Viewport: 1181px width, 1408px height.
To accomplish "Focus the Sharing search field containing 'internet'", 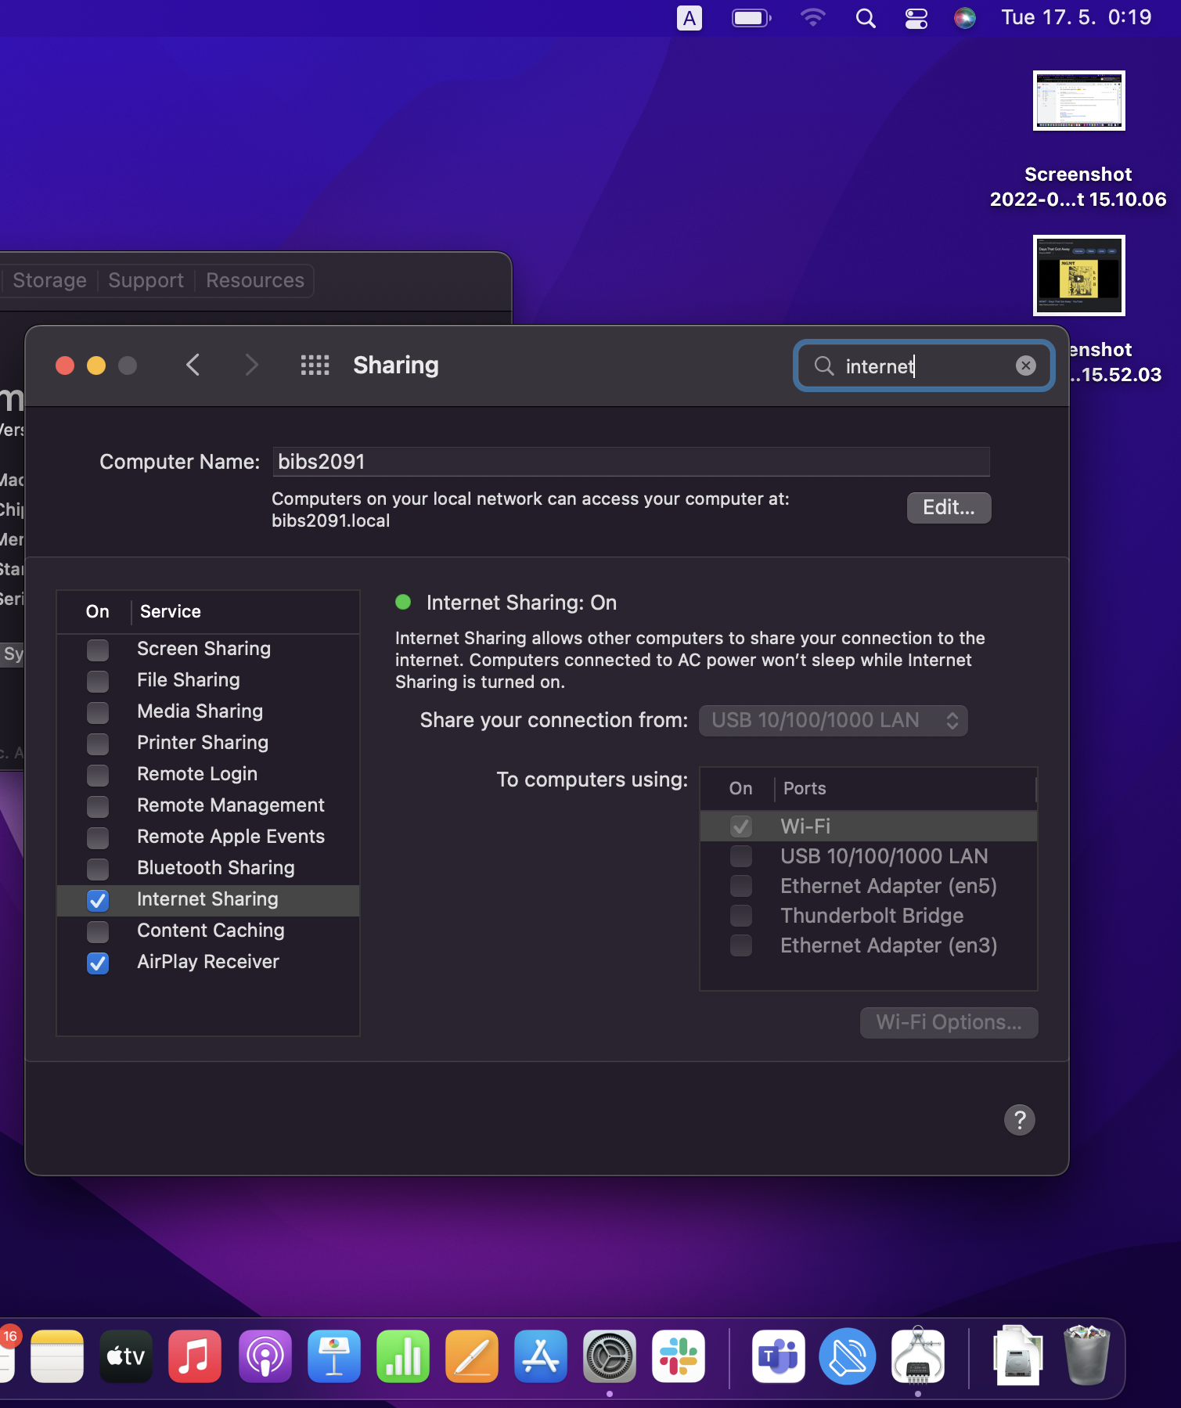I will point(924,366).
